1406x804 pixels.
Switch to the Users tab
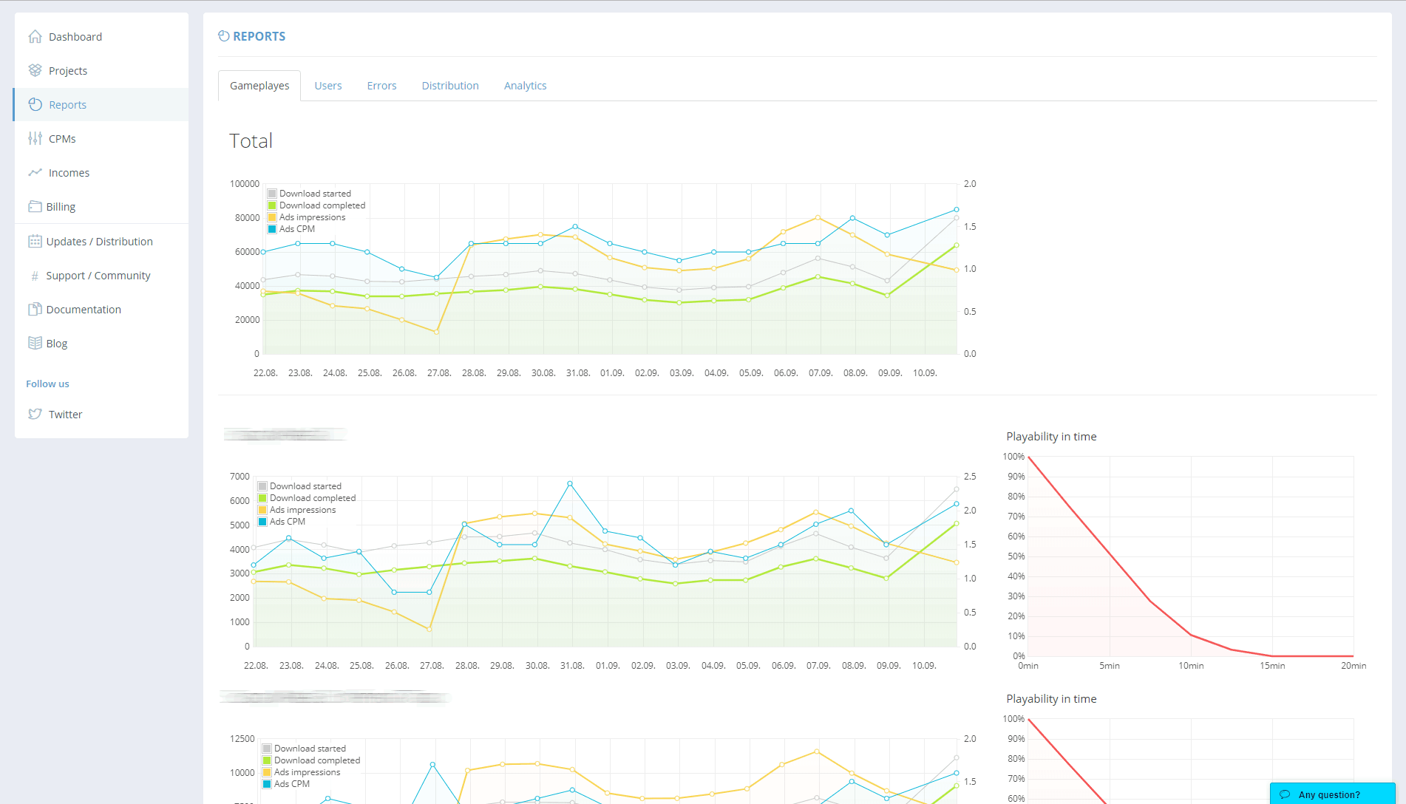coord(328,86)
